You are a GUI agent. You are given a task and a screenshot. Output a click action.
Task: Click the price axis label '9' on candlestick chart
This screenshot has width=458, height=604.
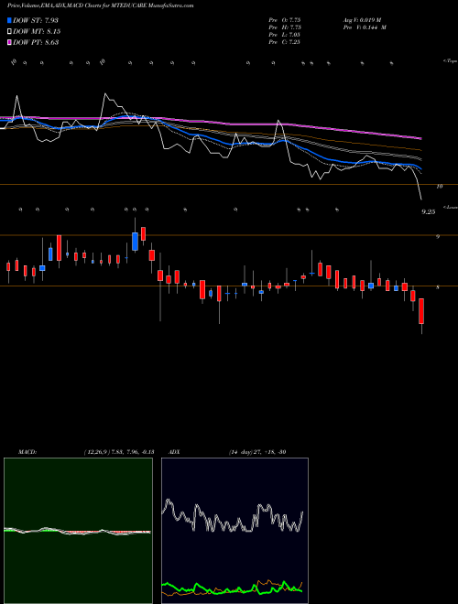coord(438,236)
